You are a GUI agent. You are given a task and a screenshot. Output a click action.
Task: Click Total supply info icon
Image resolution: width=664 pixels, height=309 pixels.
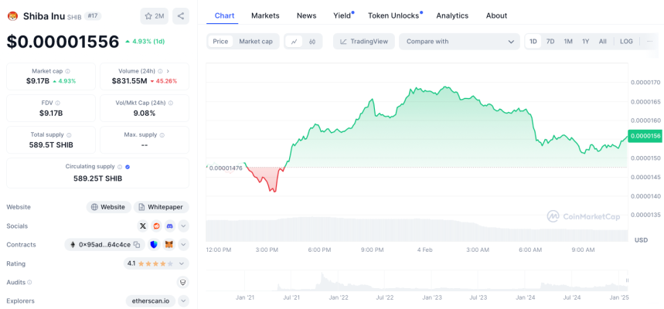click(x=69, y=135)
